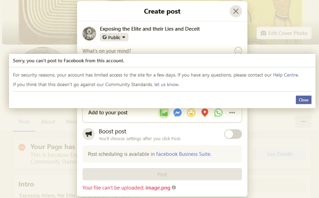
Task: Click the red check-in location pin icon
Action: tap(205, 113)
